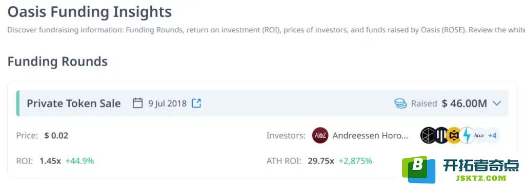Click the green B watermark logo
The height and width of the screenshot is (185, 525).
[419, 170]
